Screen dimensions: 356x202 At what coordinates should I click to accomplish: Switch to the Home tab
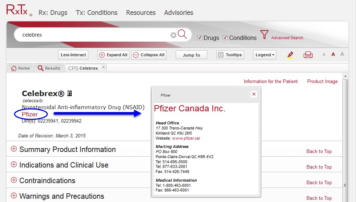[x=20, y=68]
